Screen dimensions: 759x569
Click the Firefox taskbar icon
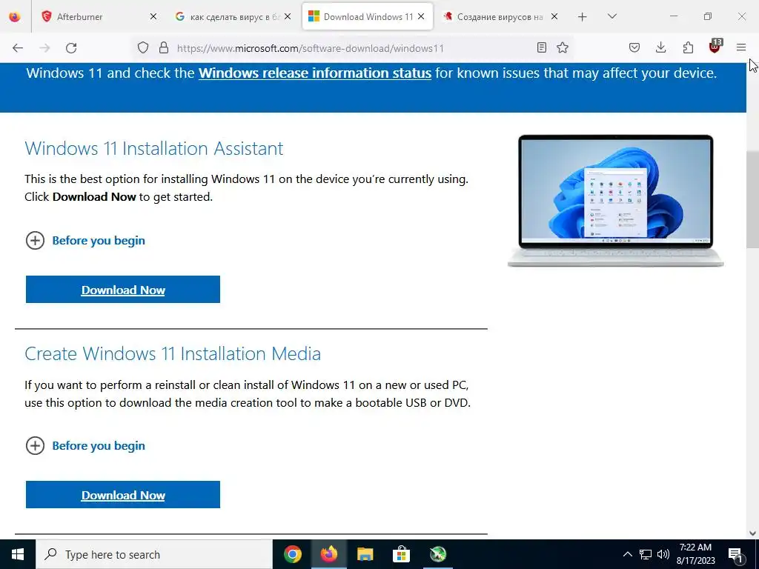(328, 554)
